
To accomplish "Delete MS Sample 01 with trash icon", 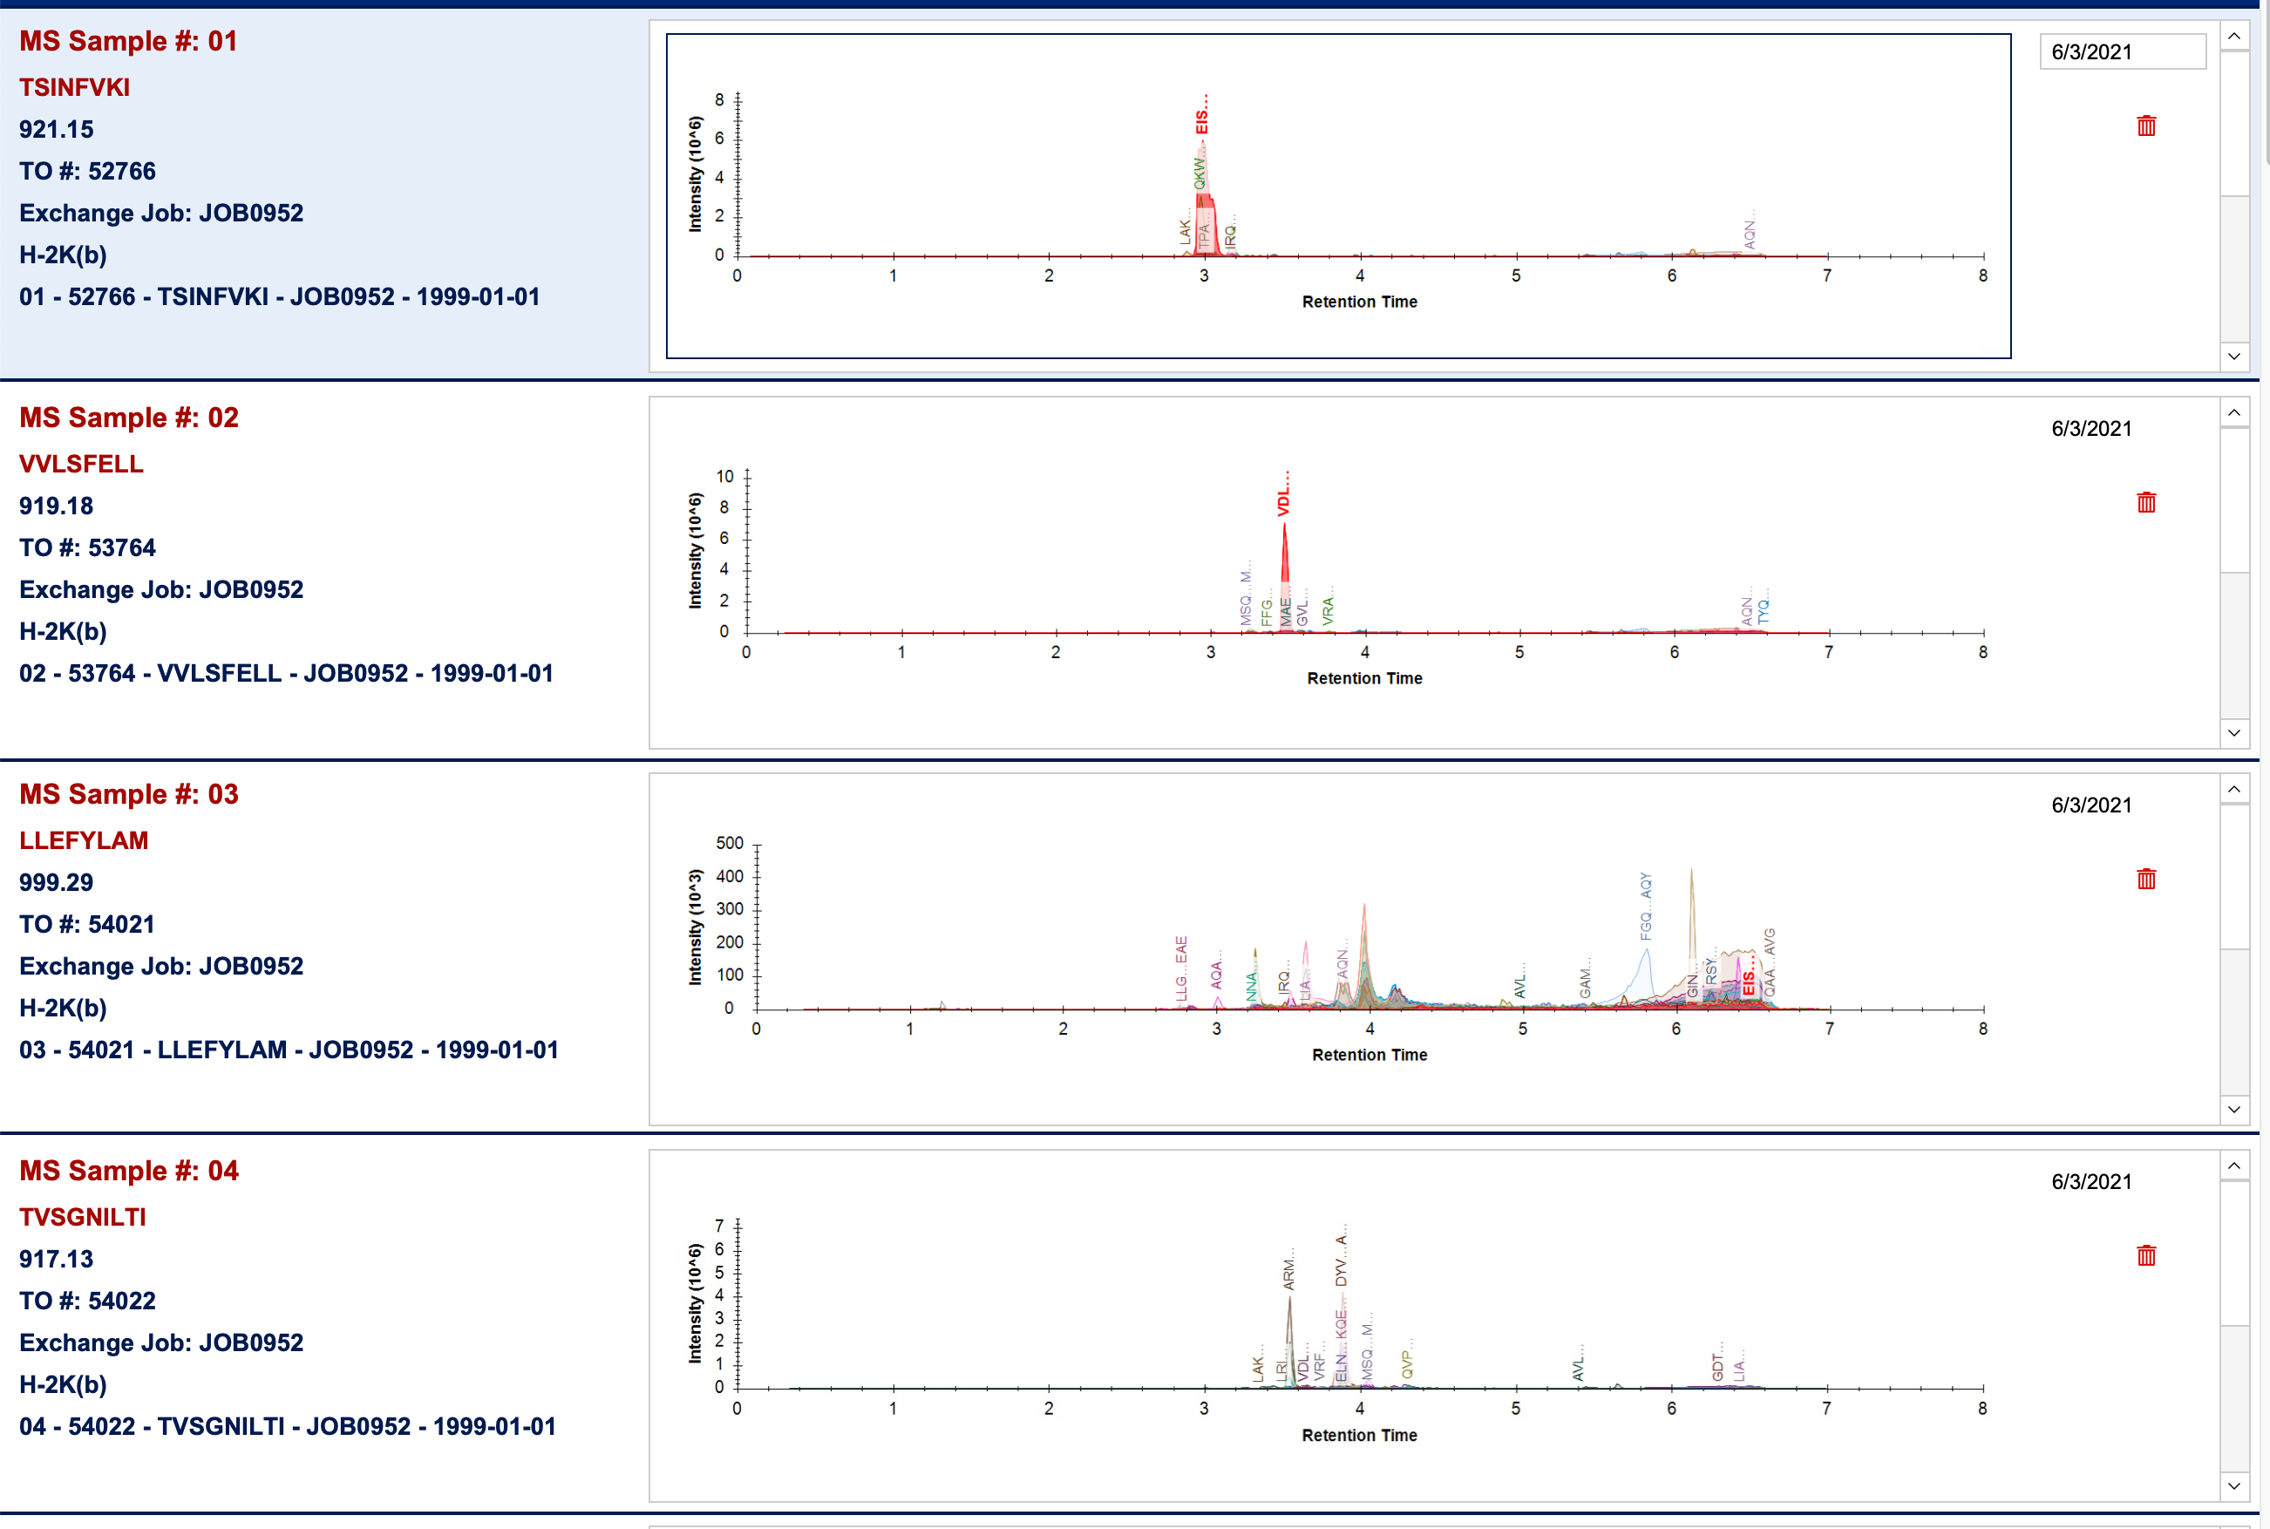I will (2145, 126).
